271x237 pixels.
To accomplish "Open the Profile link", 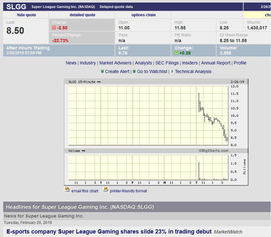I will pos(240,63).
